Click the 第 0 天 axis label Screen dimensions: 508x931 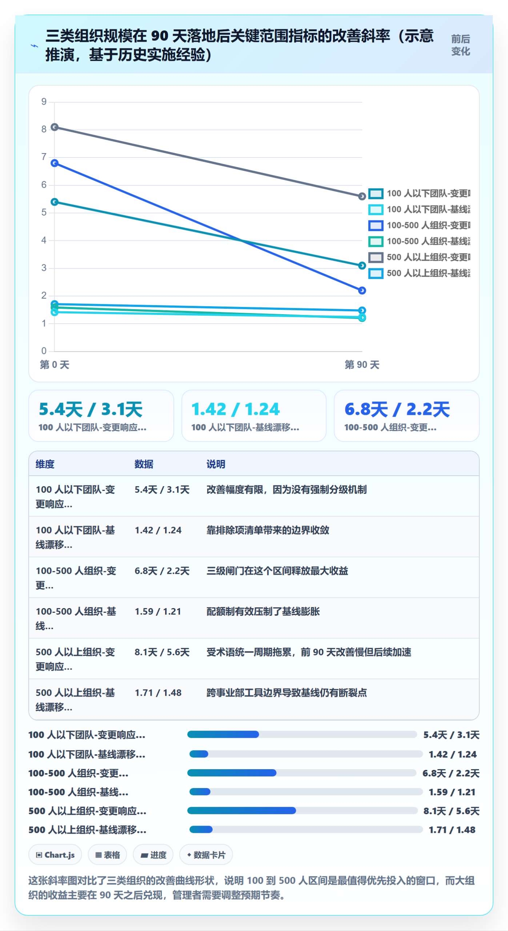(55, 364)
